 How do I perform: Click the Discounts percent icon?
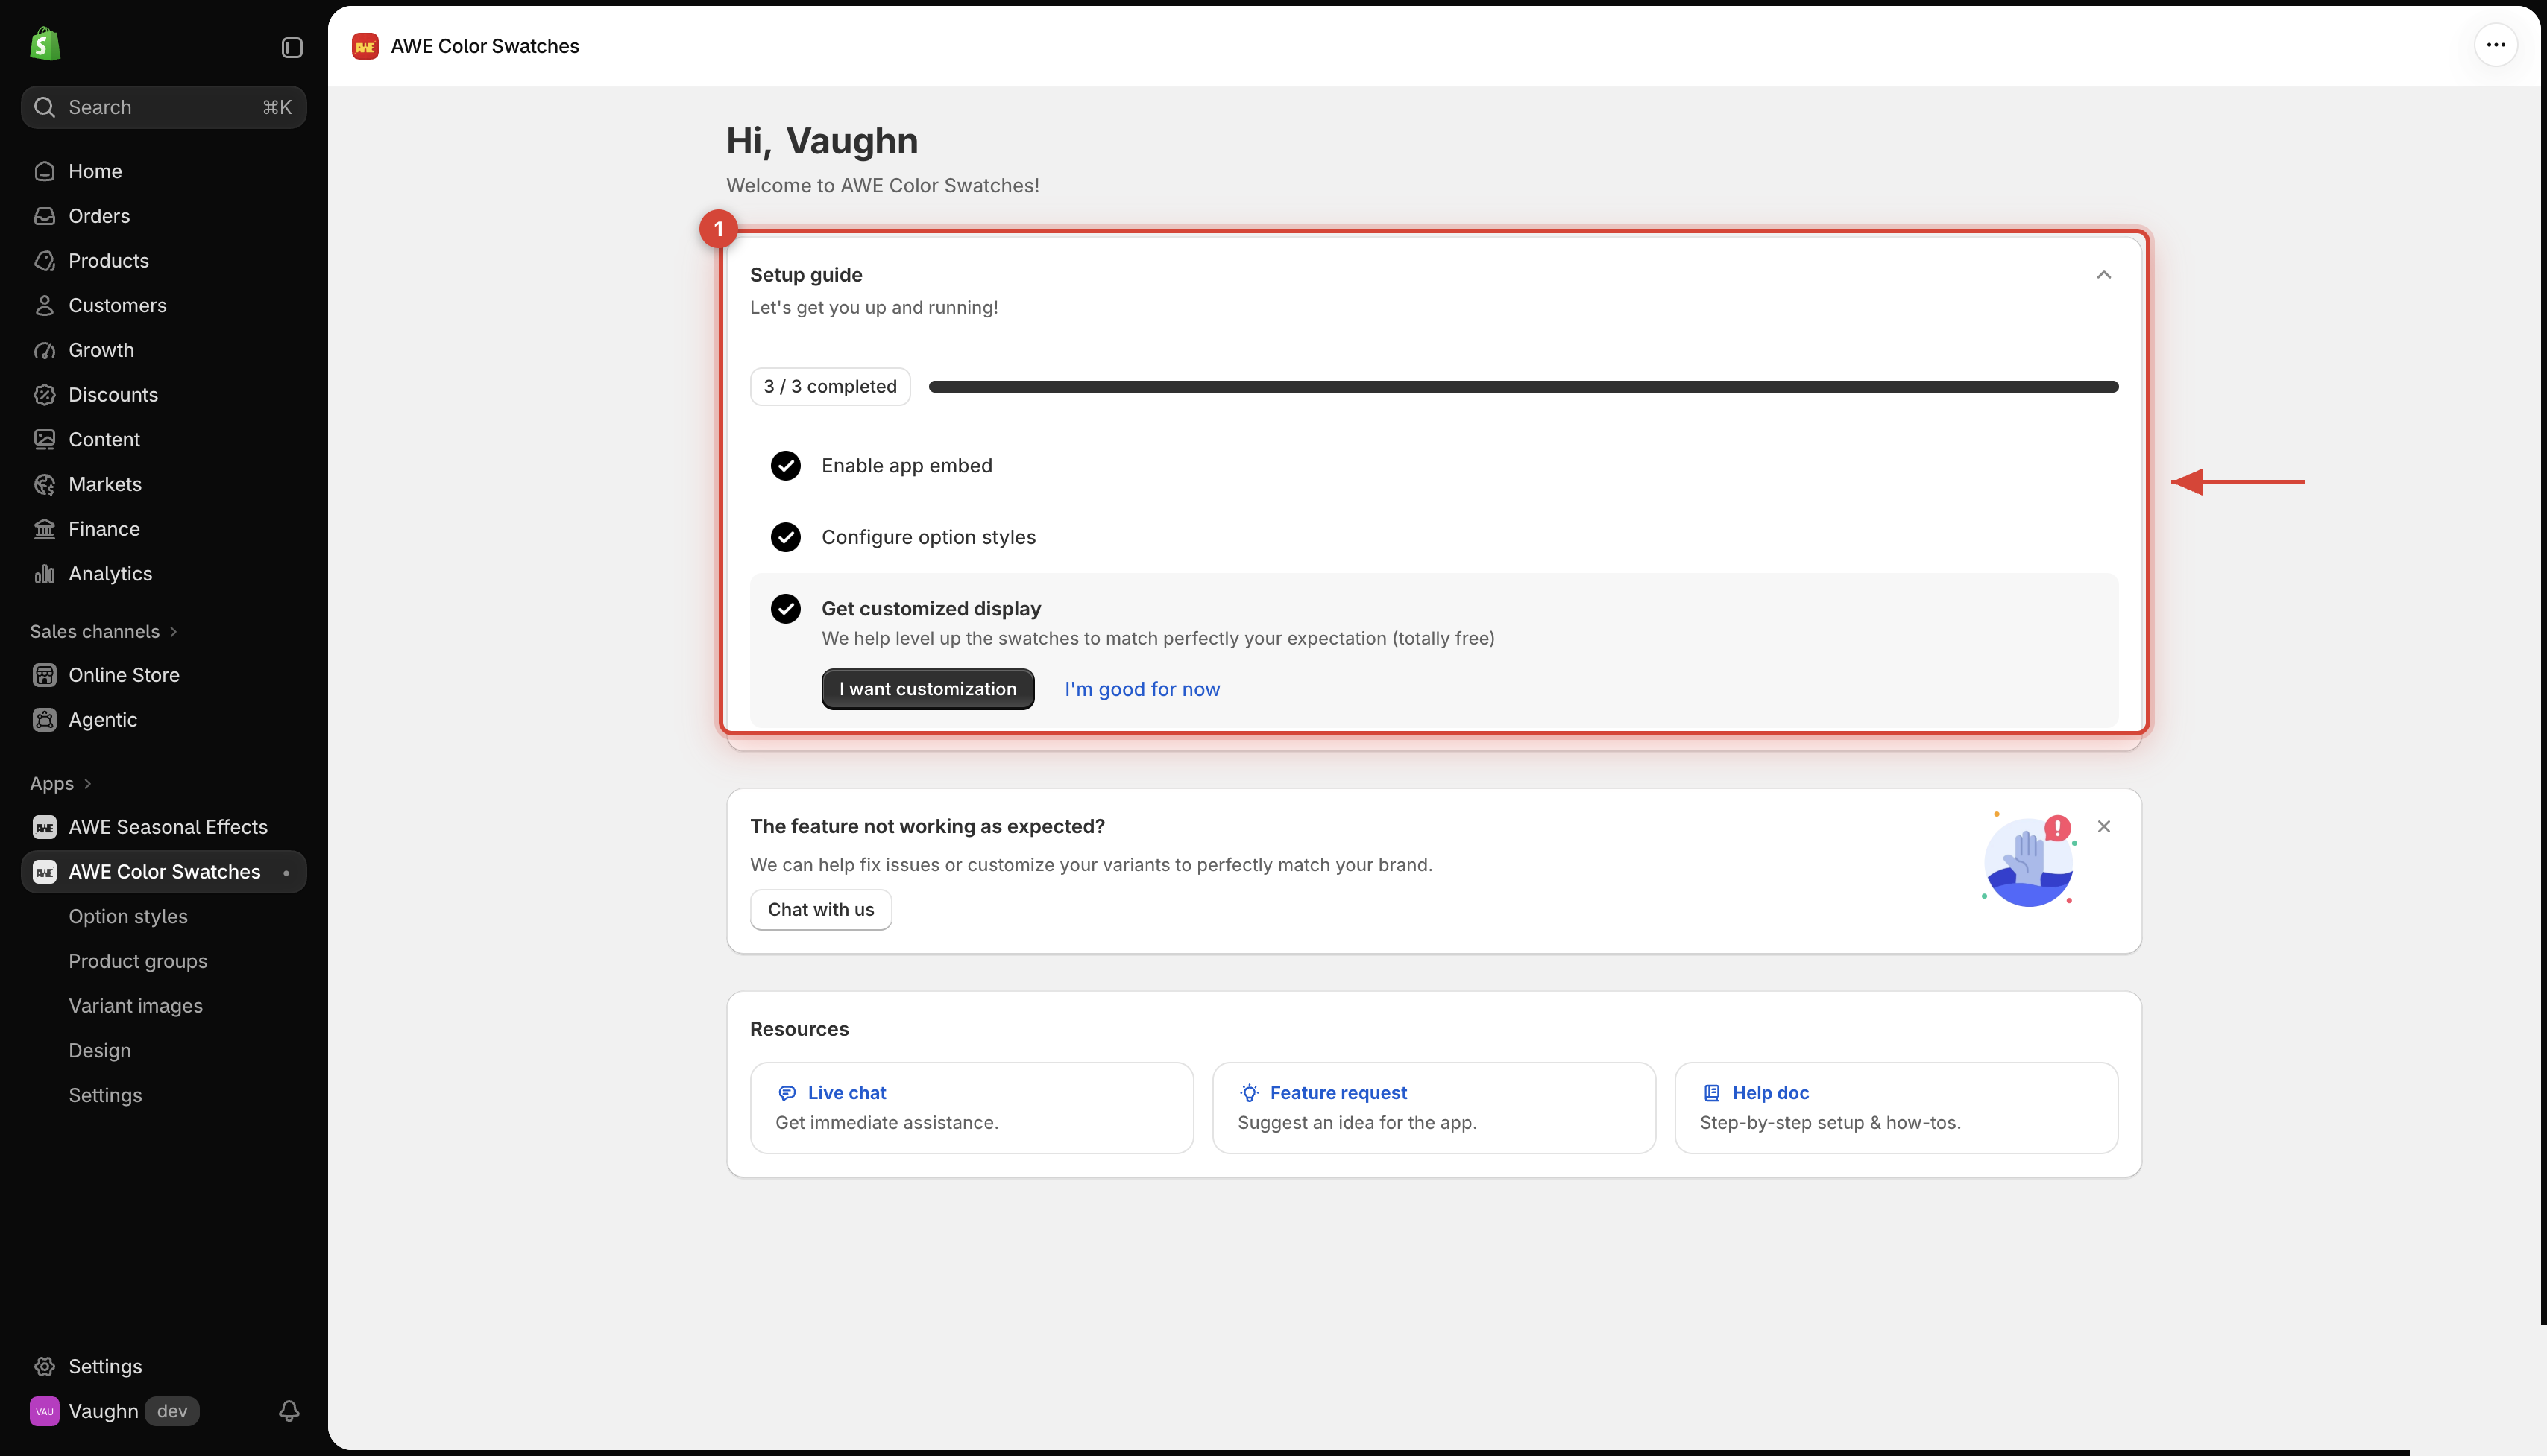[x=44, y=395]
